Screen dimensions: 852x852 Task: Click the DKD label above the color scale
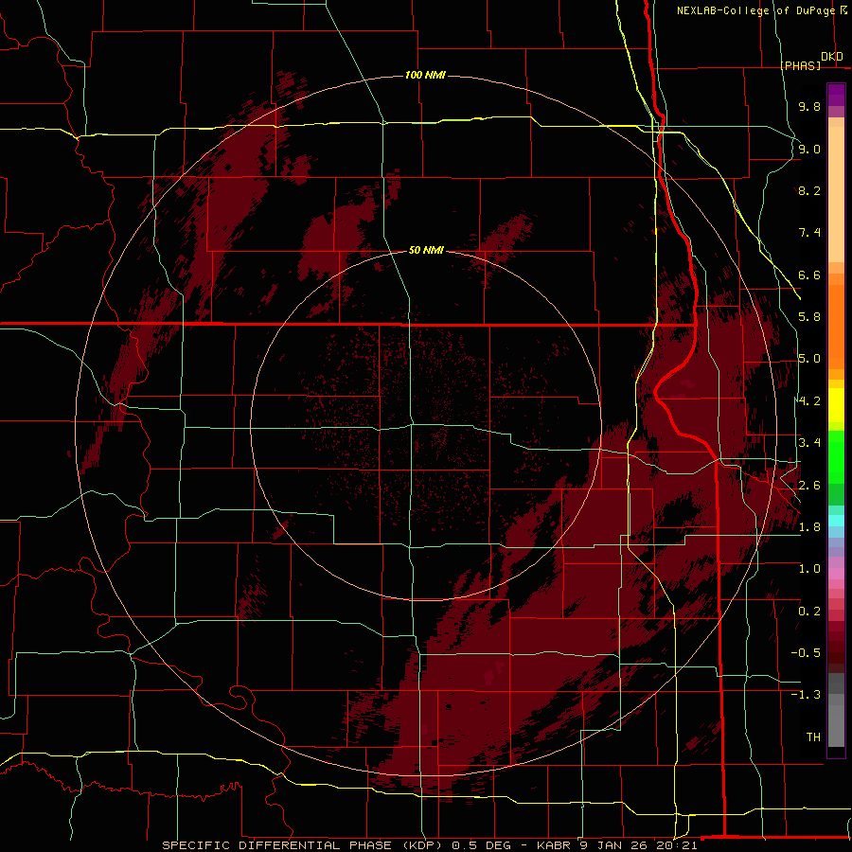[x=832, y=57]
